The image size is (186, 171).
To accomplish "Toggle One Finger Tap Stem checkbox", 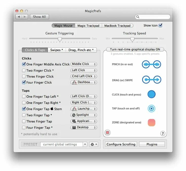I will 24,109.
